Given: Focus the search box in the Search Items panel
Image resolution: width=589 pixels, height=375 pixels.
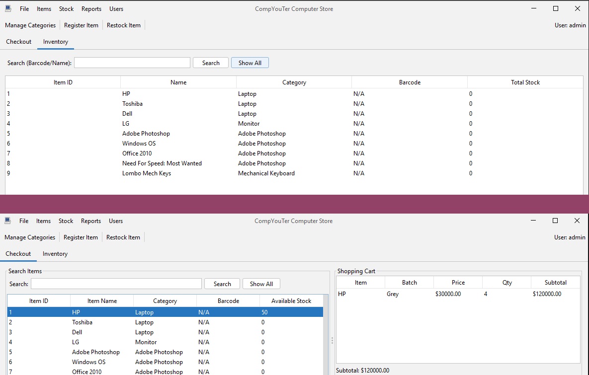Looking at the screenshot, I should tap(116, 284).
